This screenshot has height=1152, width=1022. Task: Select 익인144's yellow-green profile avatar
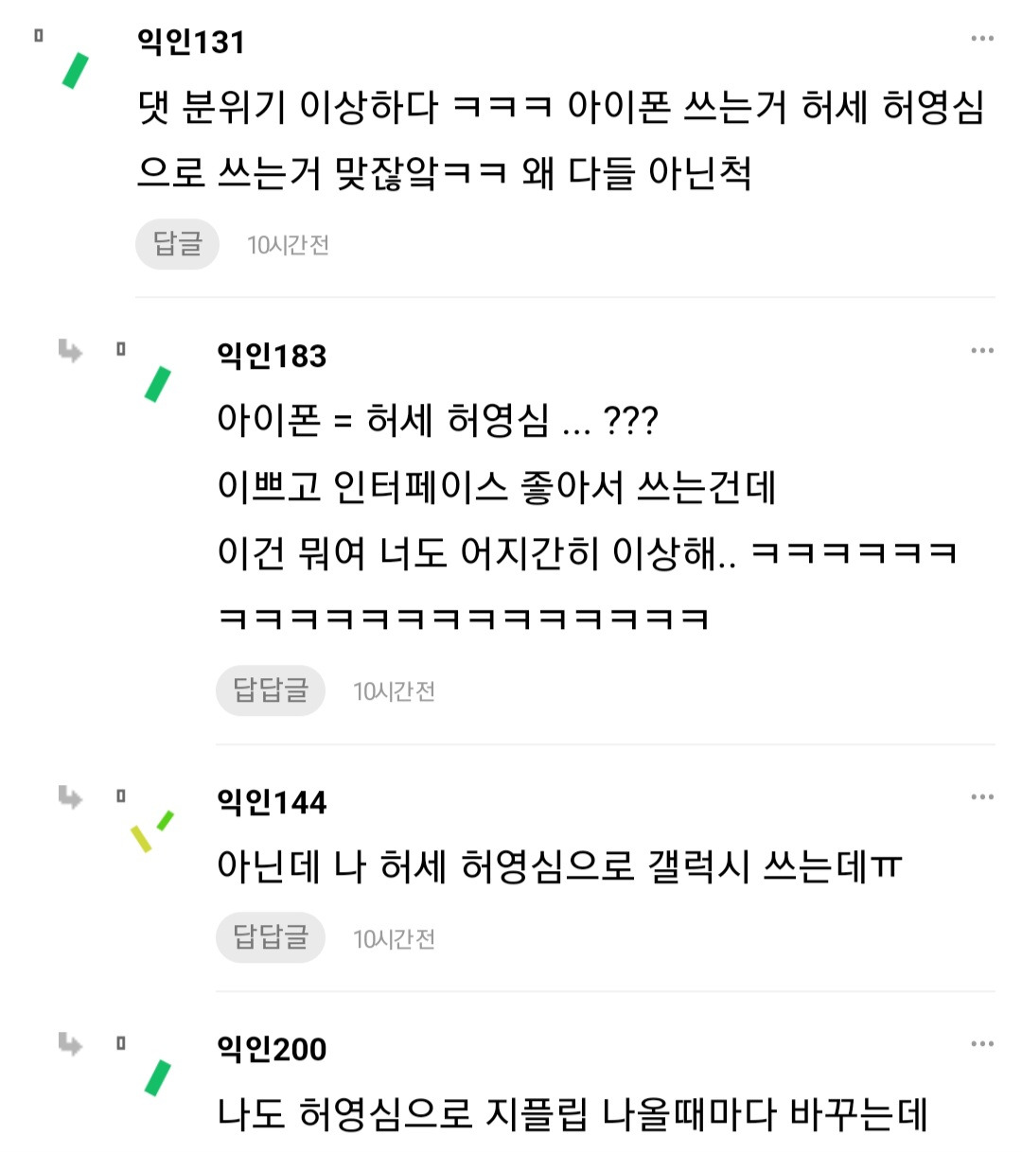(x=151, y=830)
